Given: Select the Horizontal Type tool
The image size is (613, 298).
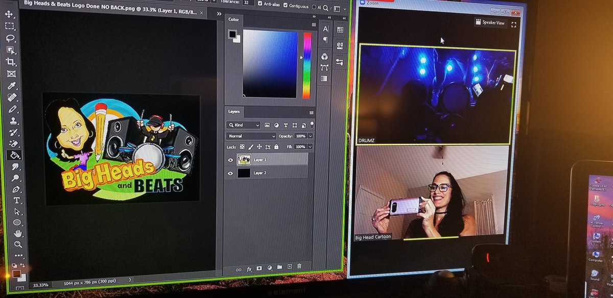Looking at the screenshot, I should coord(17,201).
